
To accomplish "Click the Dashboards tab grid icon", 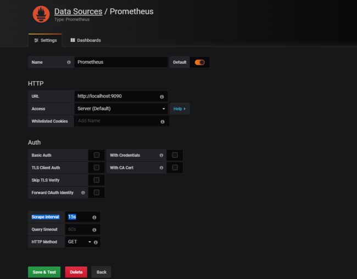I will coord(72,40).
